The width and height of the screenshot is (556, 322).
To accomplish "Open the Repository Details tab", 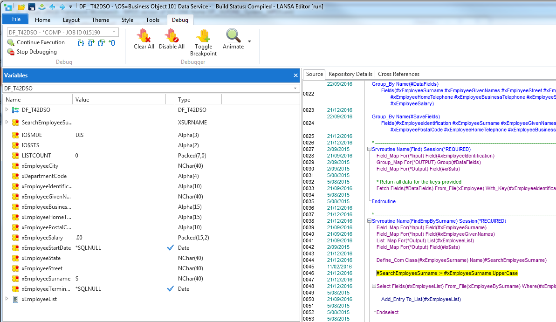I will click(350, 74).
